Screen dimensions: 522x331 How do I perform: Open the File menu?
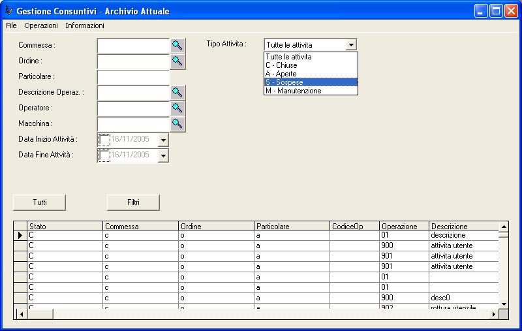(11, 25)
